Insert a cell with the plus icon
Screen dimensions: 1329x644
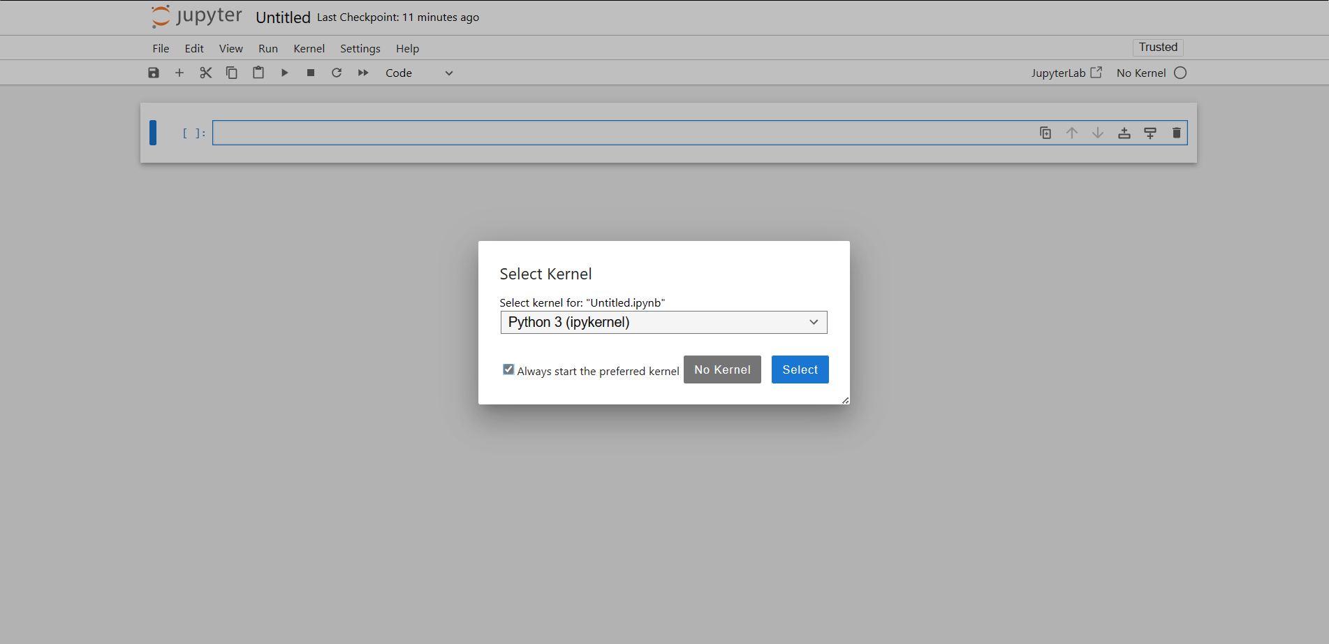point(179,73)
